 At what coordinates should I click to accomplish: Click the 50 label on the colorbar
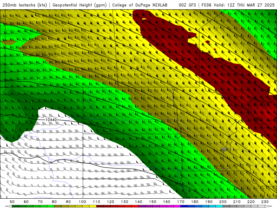(x=12, y=202)
